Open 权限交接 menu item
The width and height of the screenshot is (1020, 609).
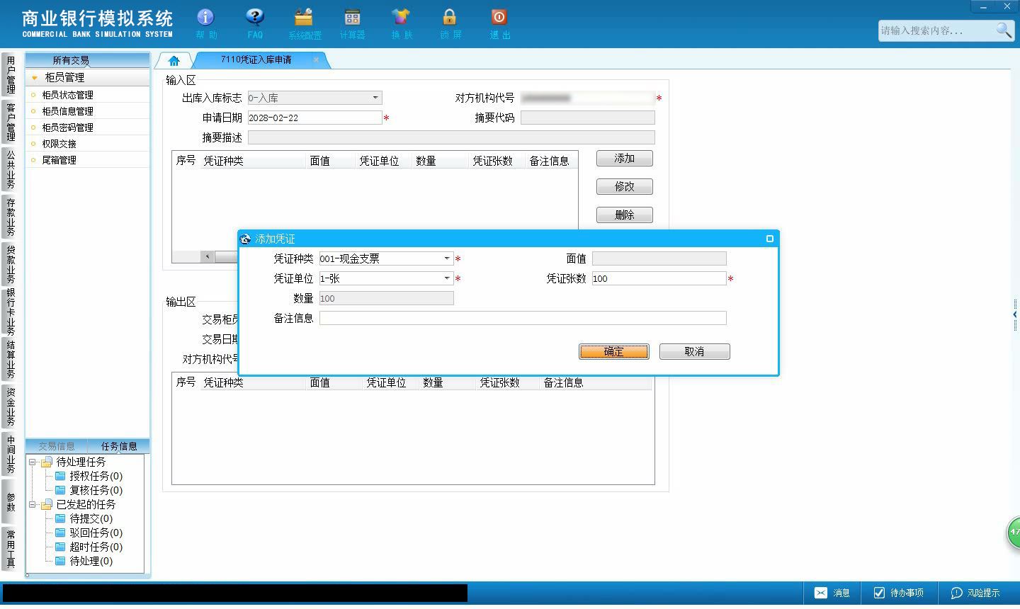point(88,144)
